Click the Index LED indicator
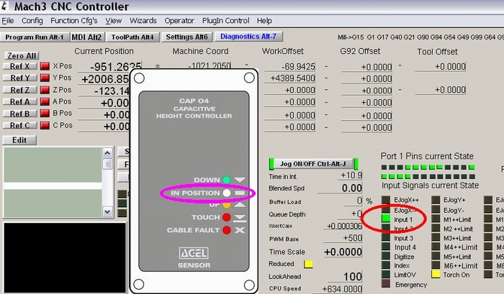This screenshot has width=504, height=294. point(386,265)
